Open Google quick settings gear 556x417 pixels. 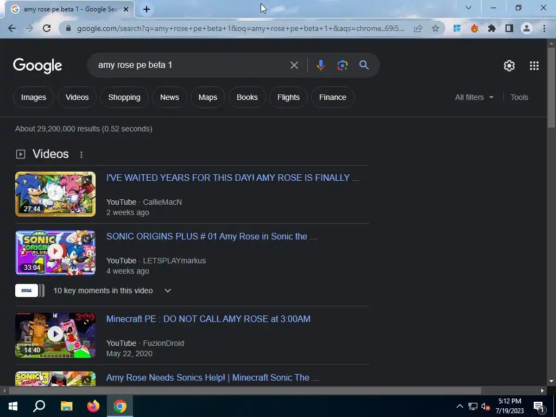click(509, 66)
